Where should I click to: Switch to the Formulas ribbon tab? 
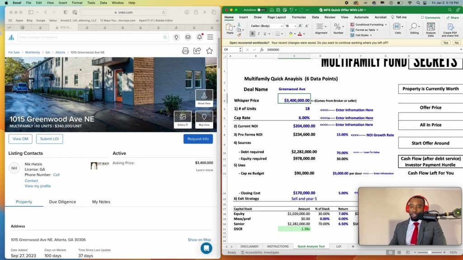pyautogui.click(x=298, y=17)
